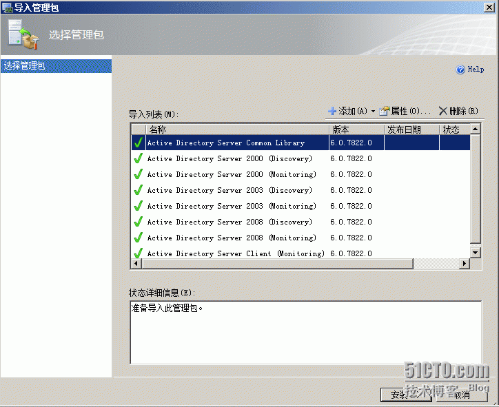Click green checkmark for Server 2008 (Monitoring)

(x=139, y=238)
